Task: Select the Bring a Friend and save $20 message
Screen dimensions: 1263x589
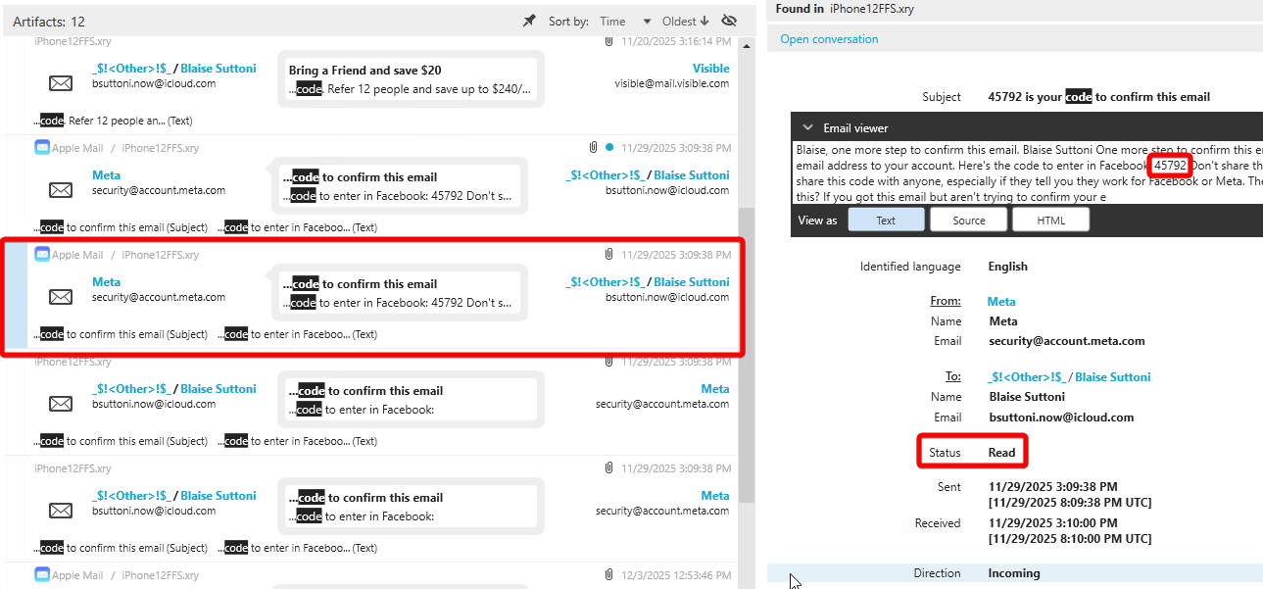Action: click(410, 79)
